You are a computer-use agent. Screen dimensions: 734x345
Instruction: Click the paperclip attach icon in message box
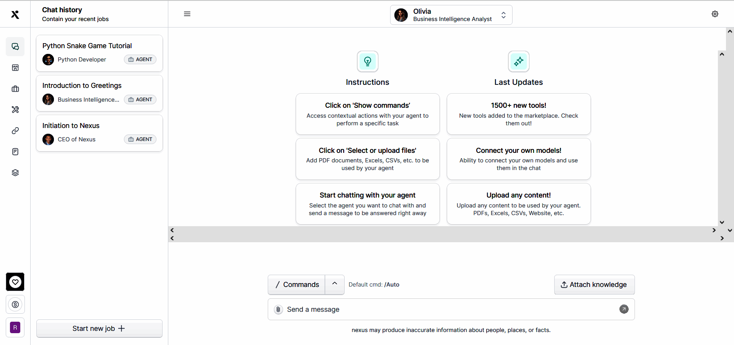point(278,309)
